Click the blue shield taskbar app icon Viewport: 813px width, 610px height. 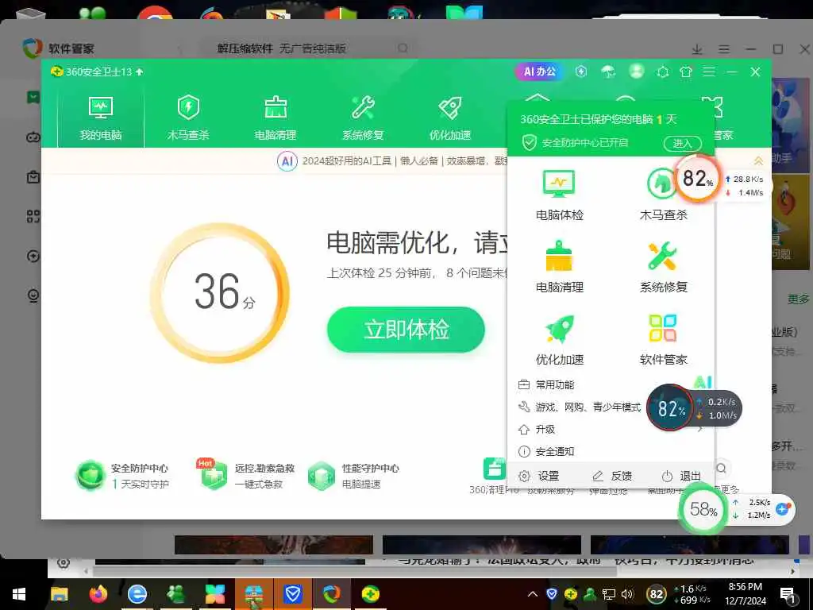(x=292, y=594)
